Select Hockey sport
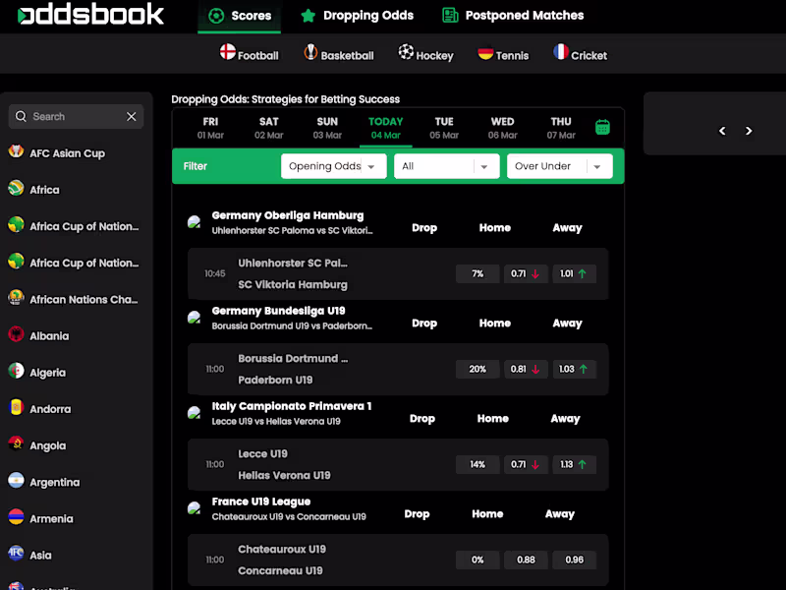 (425, 54)
